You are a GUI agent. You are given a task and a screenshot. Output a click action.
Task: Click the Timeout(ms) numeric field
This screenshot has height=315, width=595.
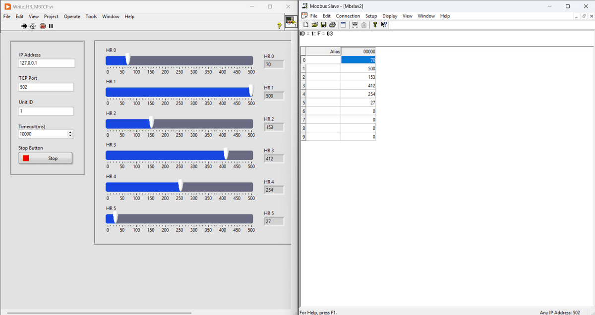(42, 134)
